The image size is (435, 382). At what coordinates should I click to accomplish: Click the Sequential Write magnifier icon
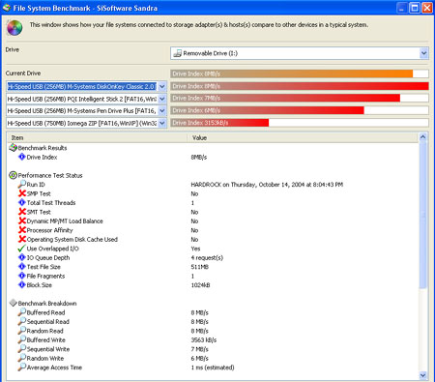pos(21,349)
